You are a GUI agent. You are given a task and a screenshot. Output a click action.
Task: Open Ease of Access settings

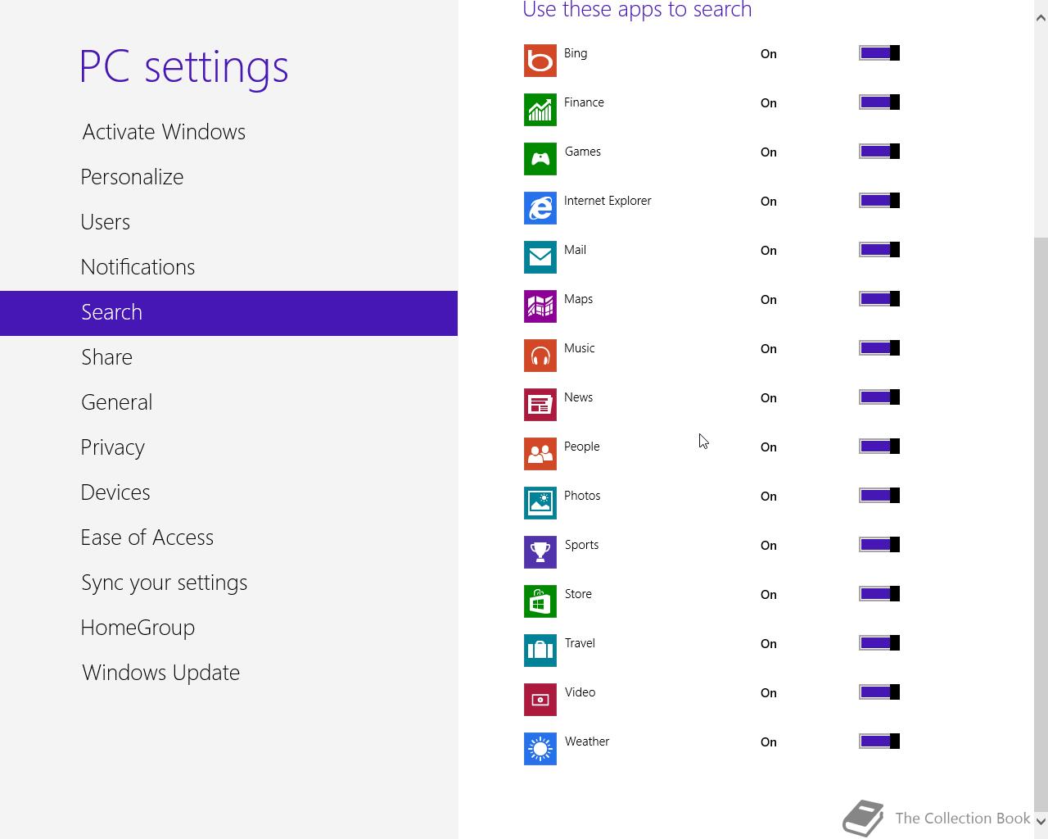pyautogui.click(x=228, y=537)
